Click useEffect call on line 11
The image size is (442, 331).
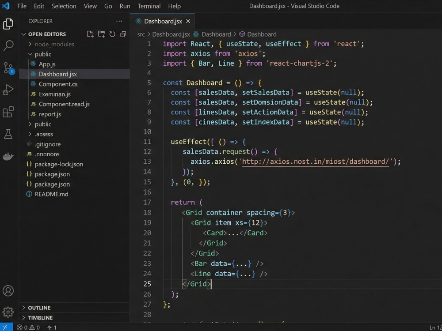point(189,142)
